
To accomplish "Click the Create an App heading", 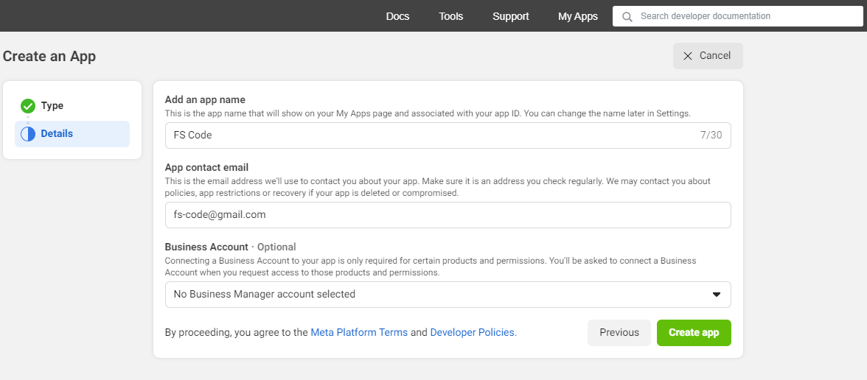I will coord(49,56).
